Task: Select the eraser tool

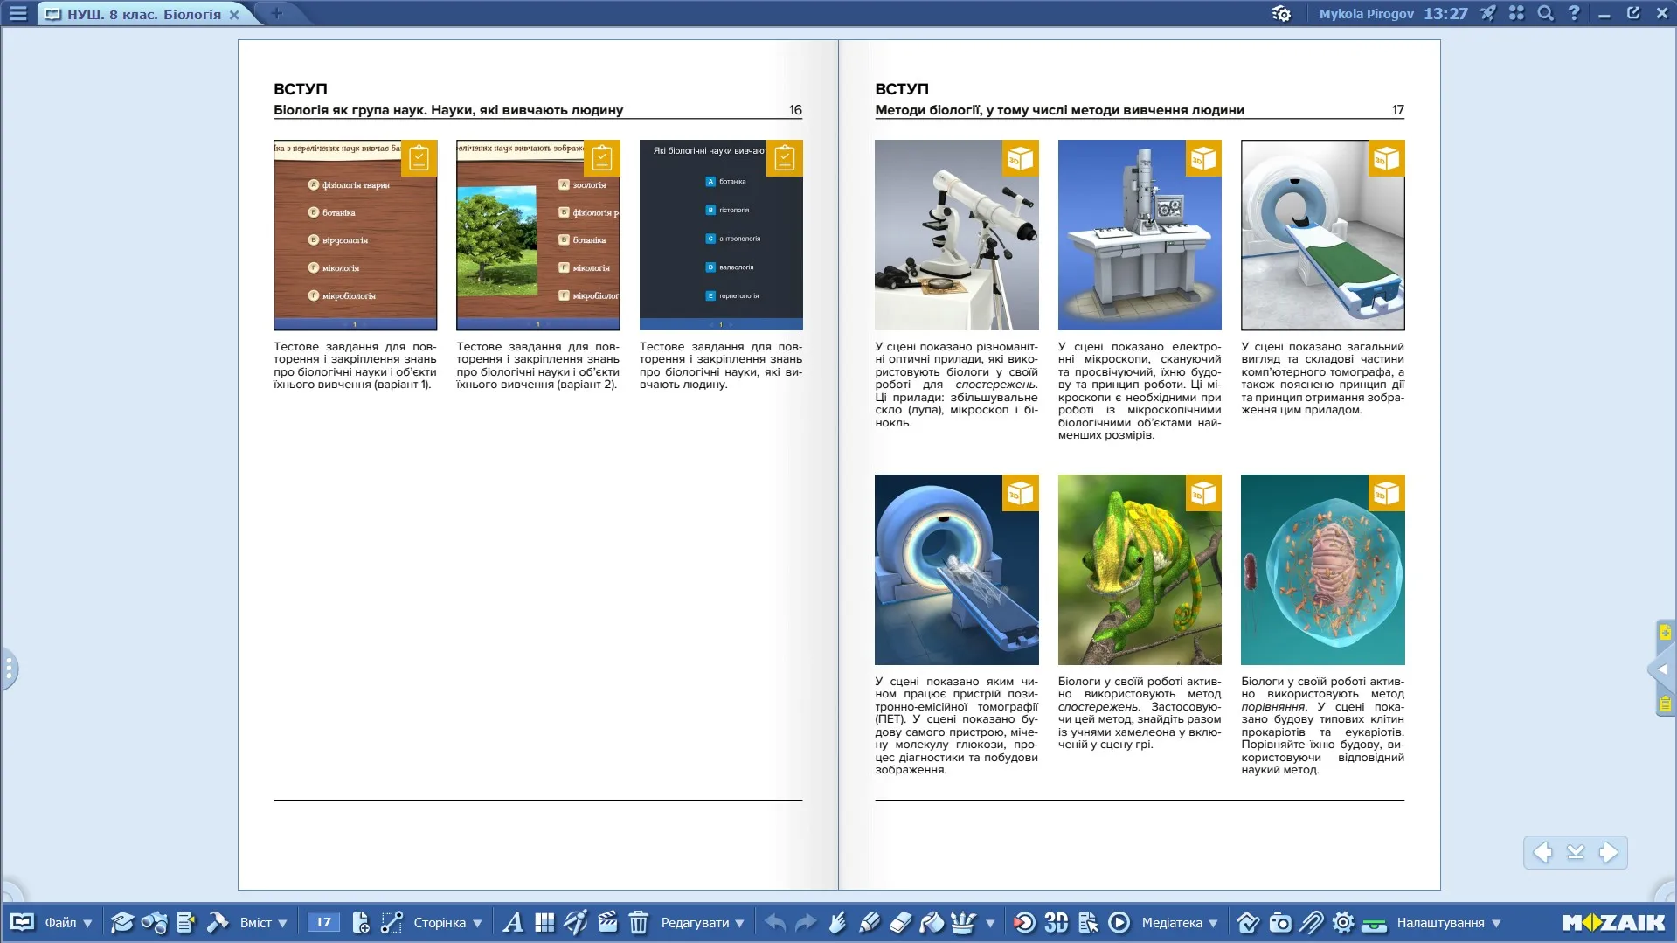Action: 900,923
